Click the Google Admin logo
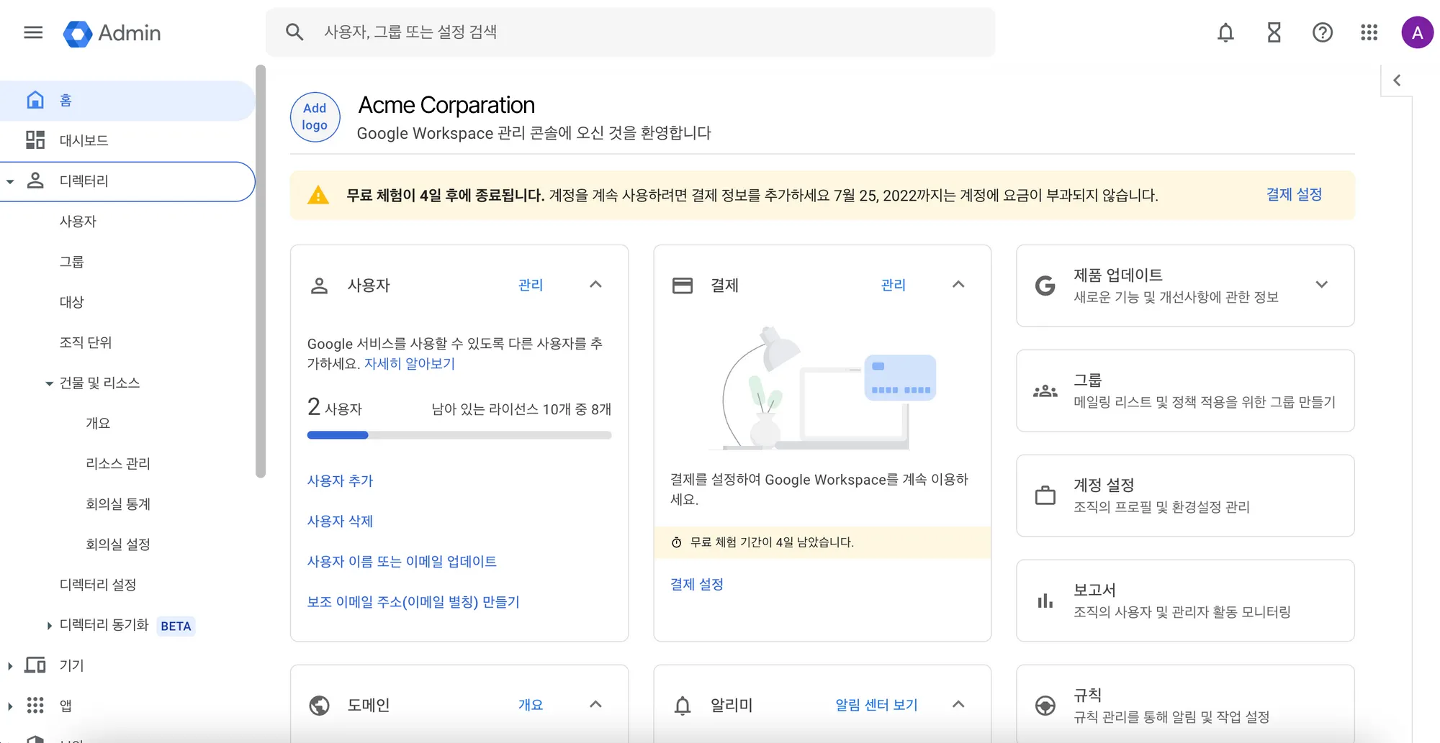Image resolution: width=1440 pixels, height=743 pixels. pyautogui.click(x=112, y=33)
